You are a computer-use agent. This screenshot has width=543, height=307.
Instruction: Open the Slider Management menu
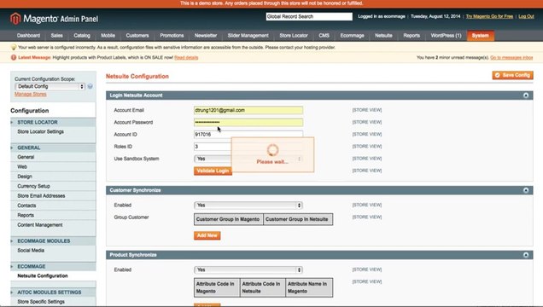click(248, 36)
